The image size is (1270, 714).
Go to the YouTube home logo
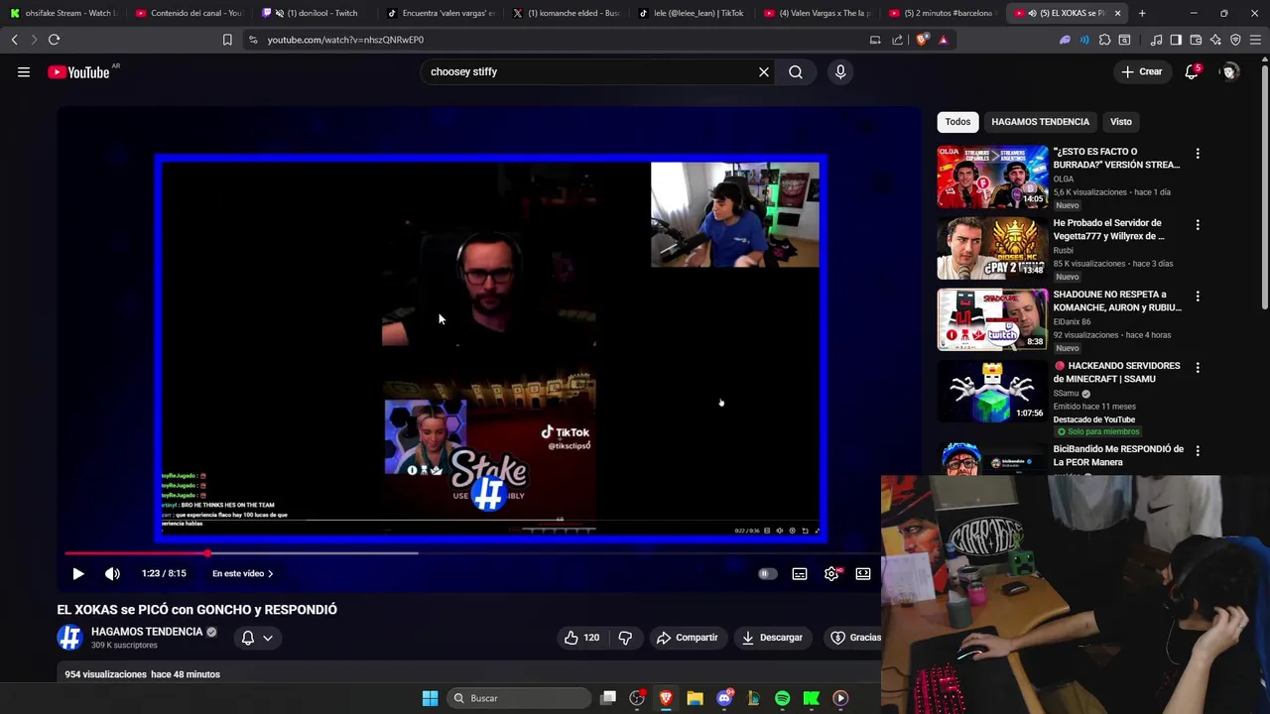click(78, 71)
